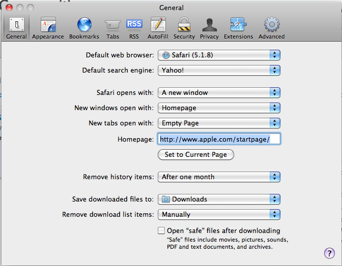The image size is (342, 266).
Task: Open the Remove history items dropdown
Action: pos(219,177)
